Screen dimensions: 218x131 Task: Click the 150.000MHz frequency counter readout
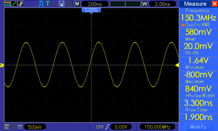[158, 127]
